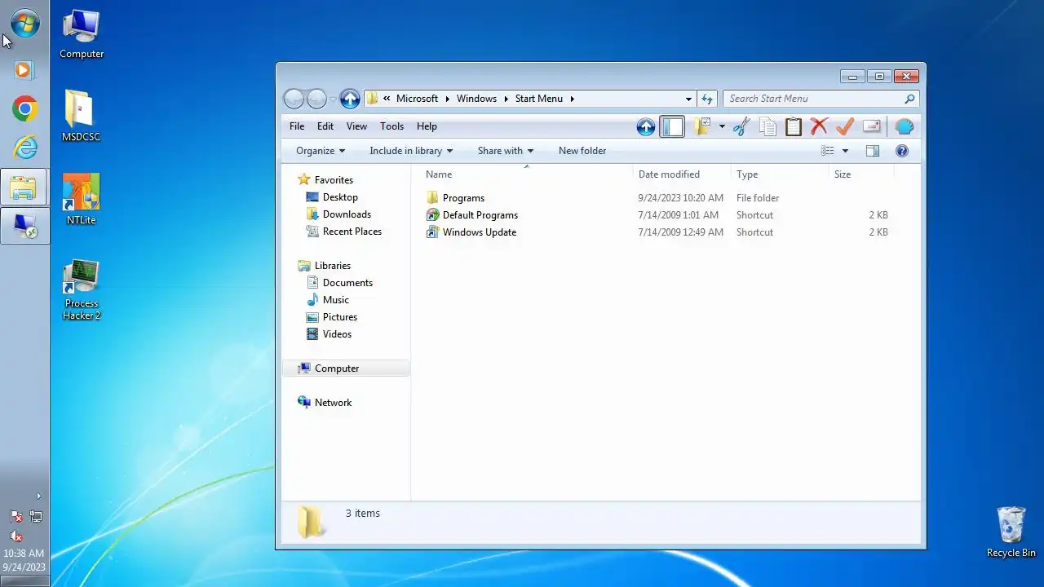Image resolution: width=1044 pixels, height=587 pixels.
Task: Go back with the Back arrow button
Action: click(294, 99)
